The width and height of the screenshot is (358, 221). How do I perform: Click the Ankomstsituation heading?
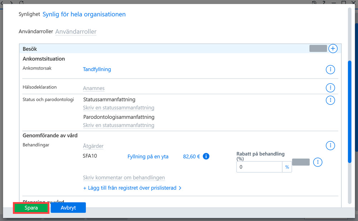click(44, 59)
